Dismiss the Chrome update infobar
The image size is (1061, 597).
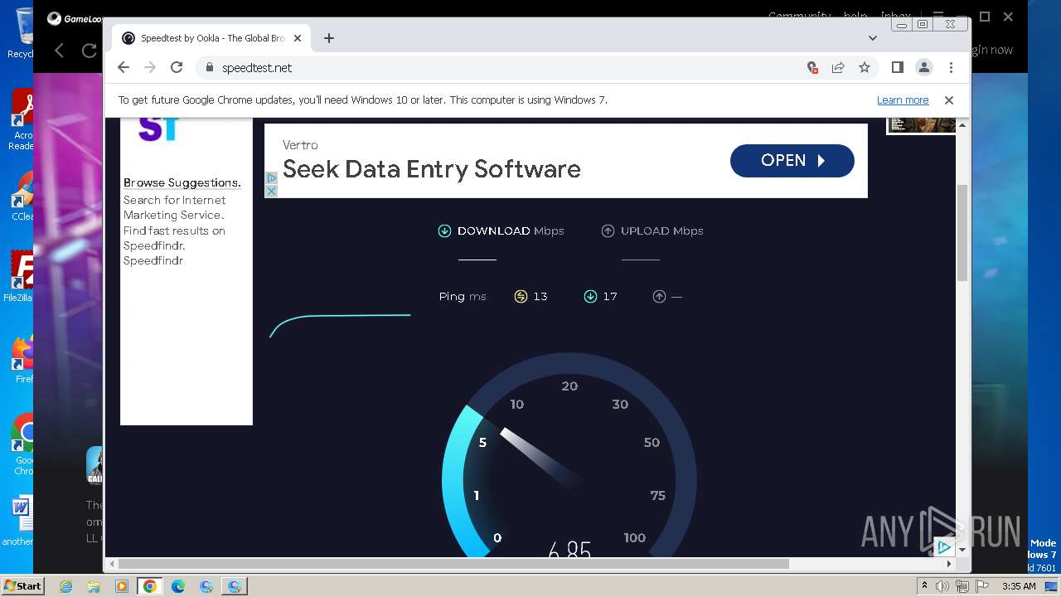949,100
